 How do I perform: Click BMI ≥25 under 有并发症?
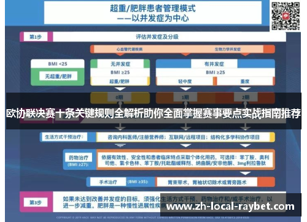click(216, 72)
